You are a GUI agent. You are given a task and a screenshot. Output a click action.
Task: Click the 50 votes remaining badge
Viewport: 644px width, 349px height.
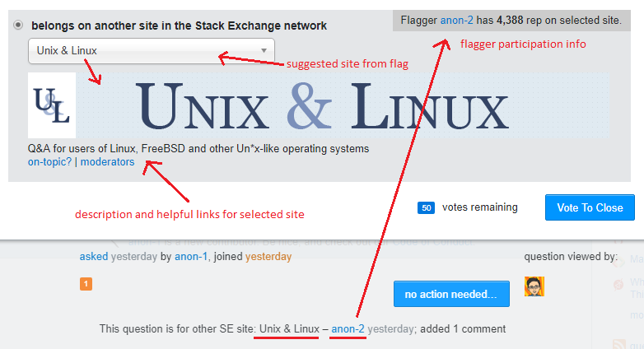(x=426, y=207)
